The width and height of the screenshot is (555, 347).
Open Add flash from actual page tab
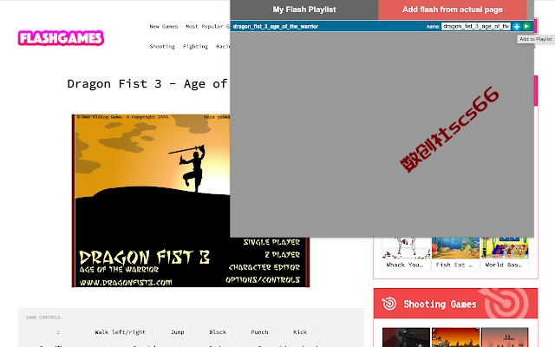[453, 10]
